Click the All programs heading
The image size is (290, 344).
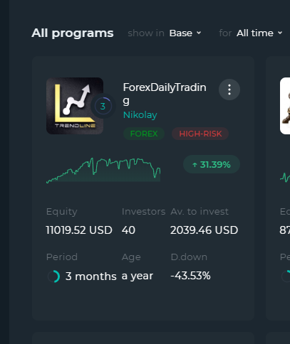(x=73, y=33)
